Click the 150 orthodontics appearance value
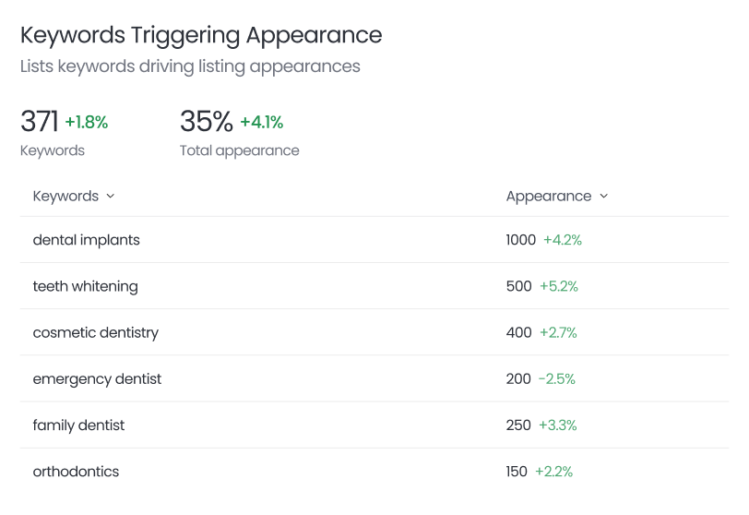The image size is (749, 515). click(517, 472)
